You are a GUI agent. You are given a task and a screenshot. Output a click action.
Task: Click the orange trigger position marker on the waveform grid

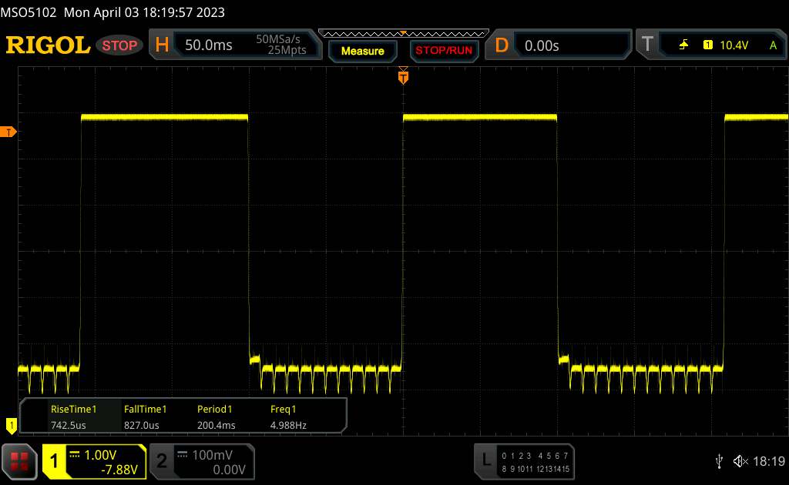coord(403,76)
